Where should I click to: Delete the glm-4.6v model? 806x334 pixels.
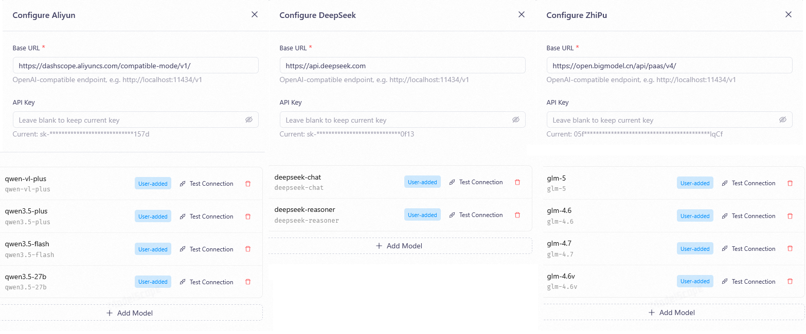(x=790, y=282)
